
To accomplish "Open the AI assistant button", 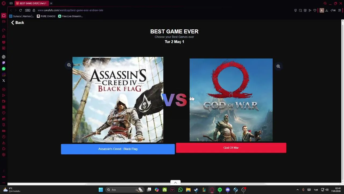I will [333, 10].
